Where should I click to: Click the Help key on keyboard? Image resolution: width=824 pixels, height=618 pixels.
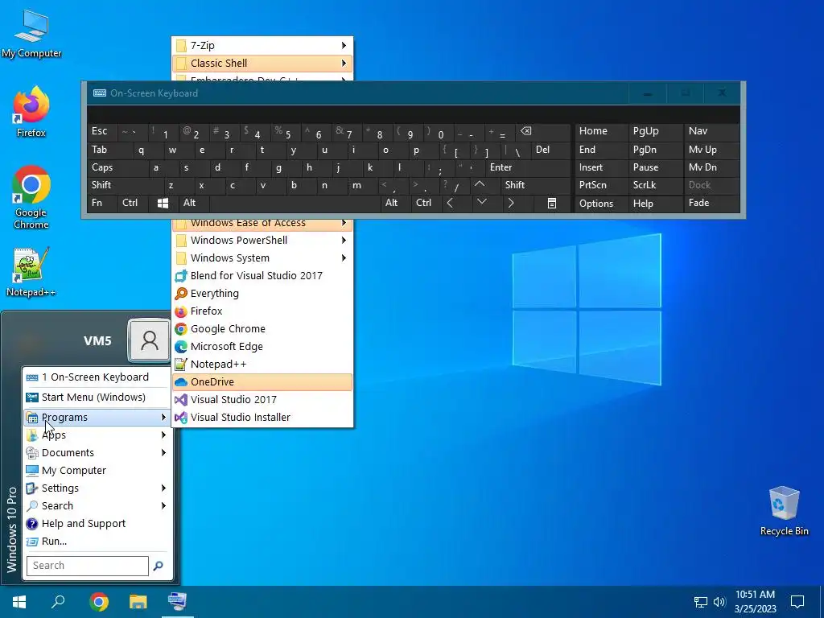point(655,204)
